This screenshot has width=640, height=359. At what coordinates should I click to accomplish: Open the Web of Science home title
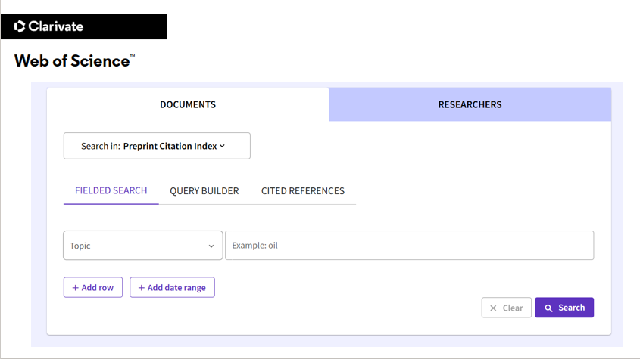74,61
